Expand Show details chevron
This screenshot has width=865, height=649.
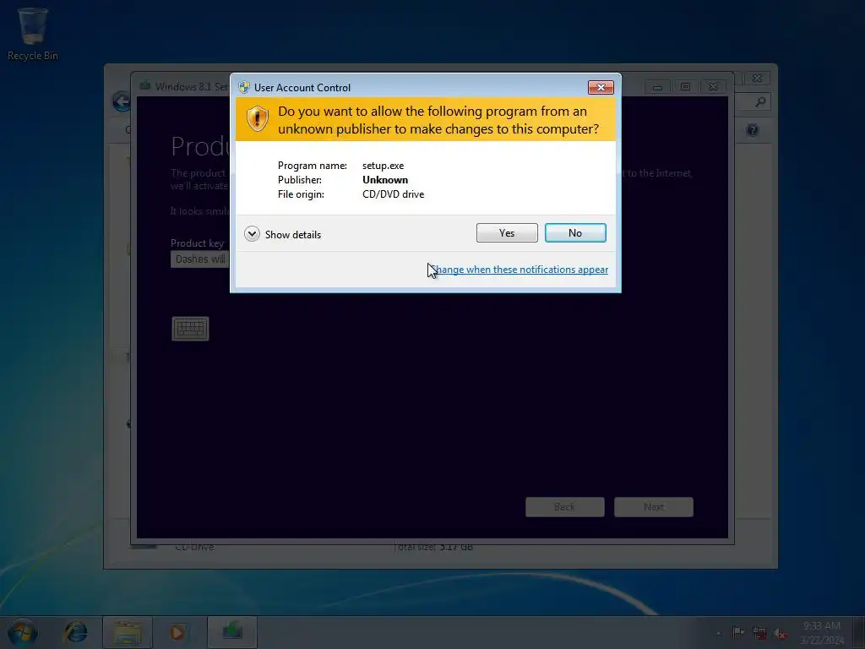pos(252,234)
